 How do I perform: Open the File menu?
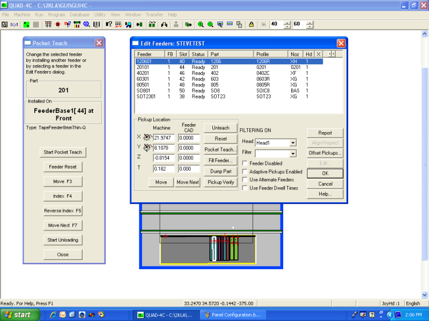(x=5, y=15)
